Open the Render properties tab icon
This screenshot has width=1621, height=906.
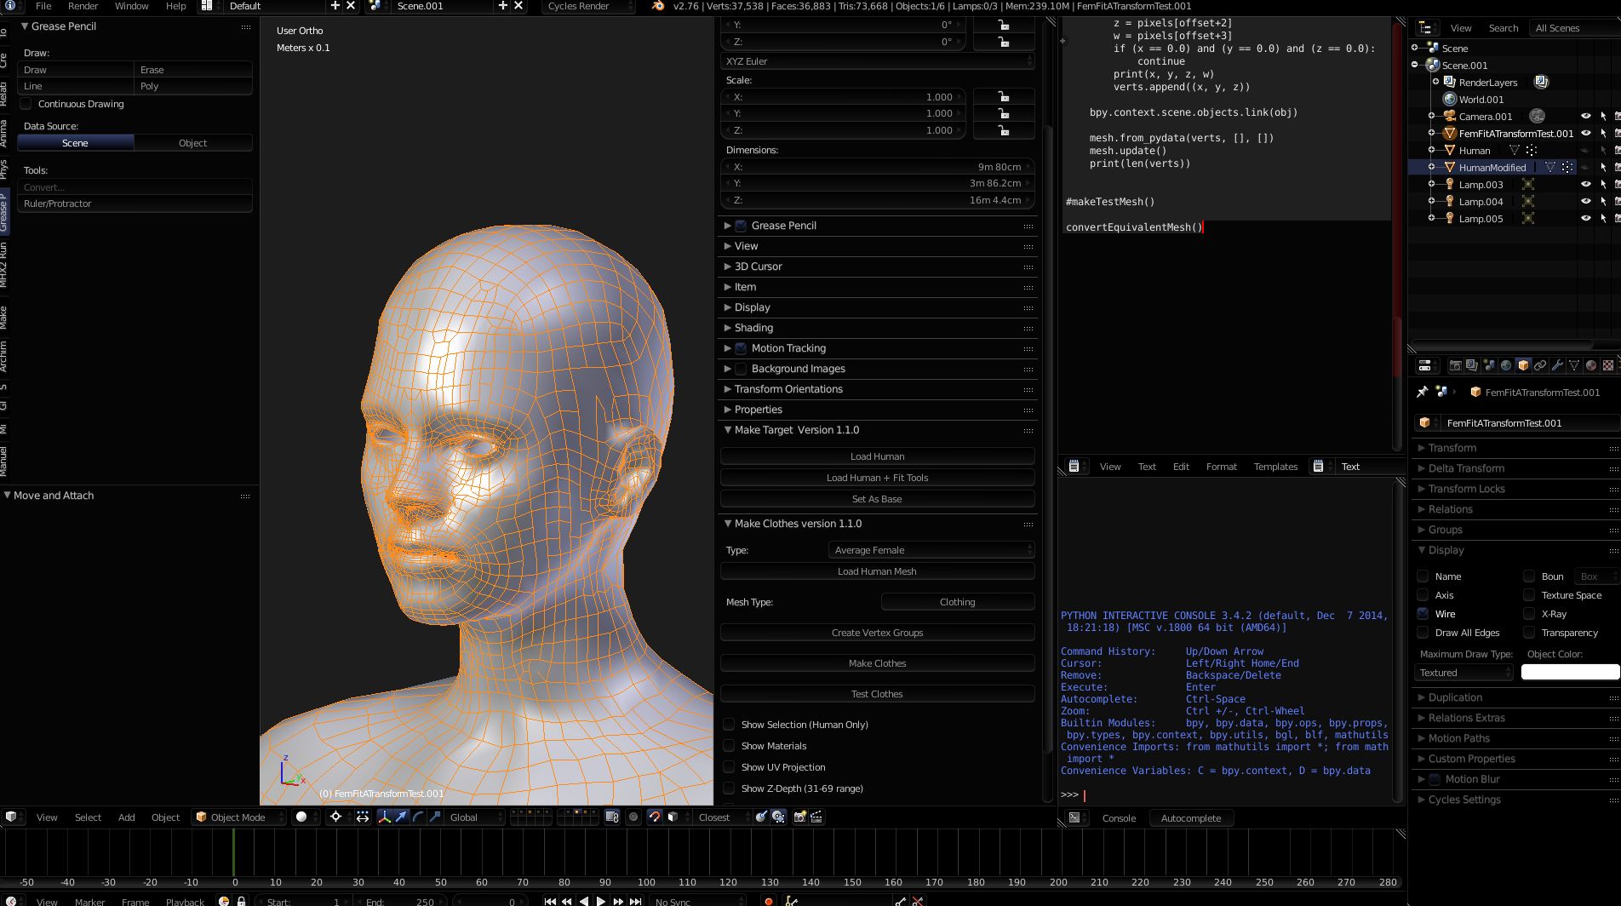(x=1455, y=365)
